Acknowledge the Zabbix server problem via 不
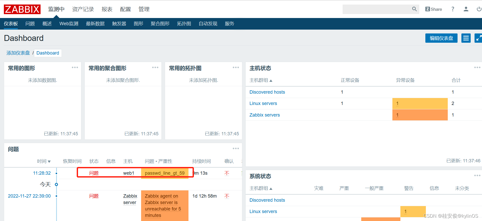Screen dimensions: 482x221 point(227,196)
